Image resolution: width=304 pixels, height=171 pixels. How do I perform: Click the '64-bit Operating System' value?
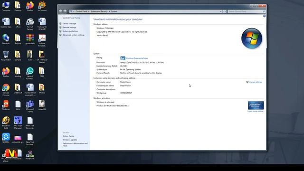[x=130, y=69]
